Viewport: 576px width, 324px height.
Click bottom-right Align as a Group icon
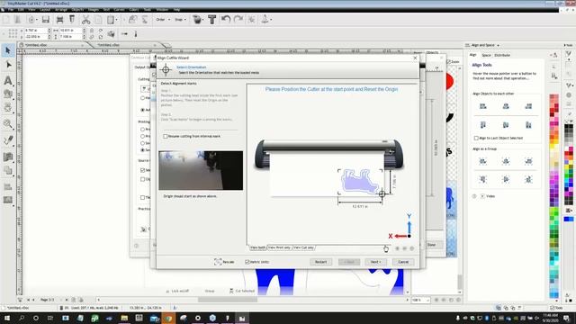528,179
